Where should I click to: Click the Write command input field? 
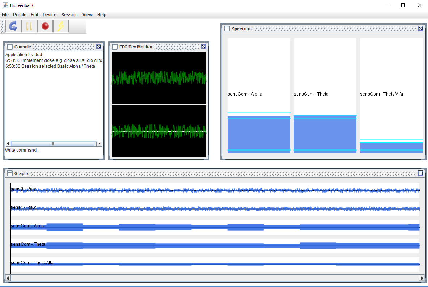[x=54, y=150]
